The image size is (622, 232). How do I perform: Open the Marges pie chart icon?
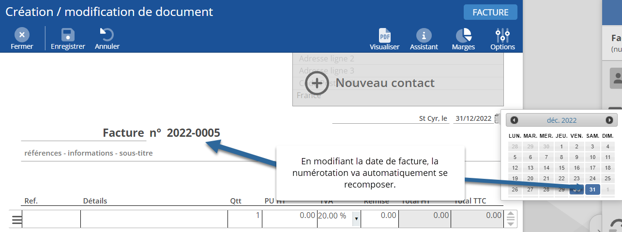click(x=463, y=36)
